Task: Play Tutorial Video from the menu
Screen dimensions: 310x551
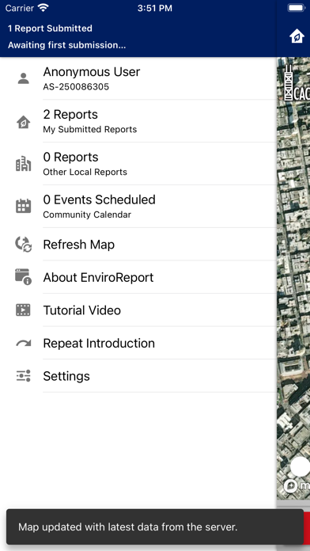Action: point(138,310)
